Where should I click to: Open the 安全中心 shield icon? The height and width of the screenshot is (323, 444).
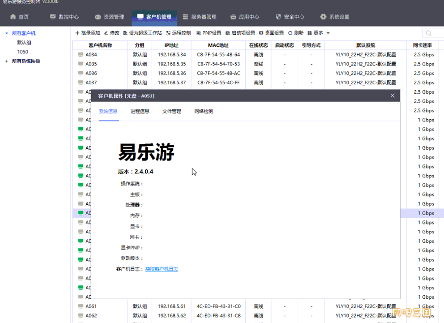278,17
